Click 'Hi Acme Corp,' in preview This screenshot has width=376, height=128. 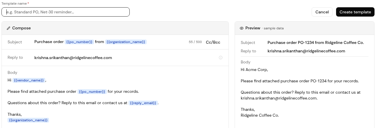254,70
